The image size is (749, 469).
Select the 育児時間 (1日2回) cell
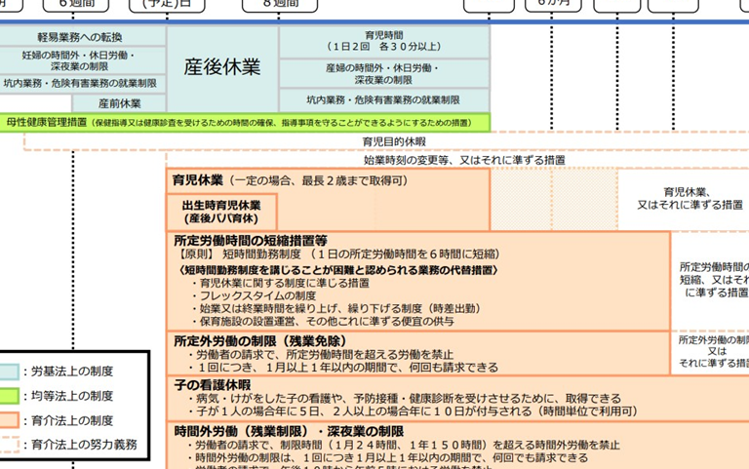pos(383,40)
